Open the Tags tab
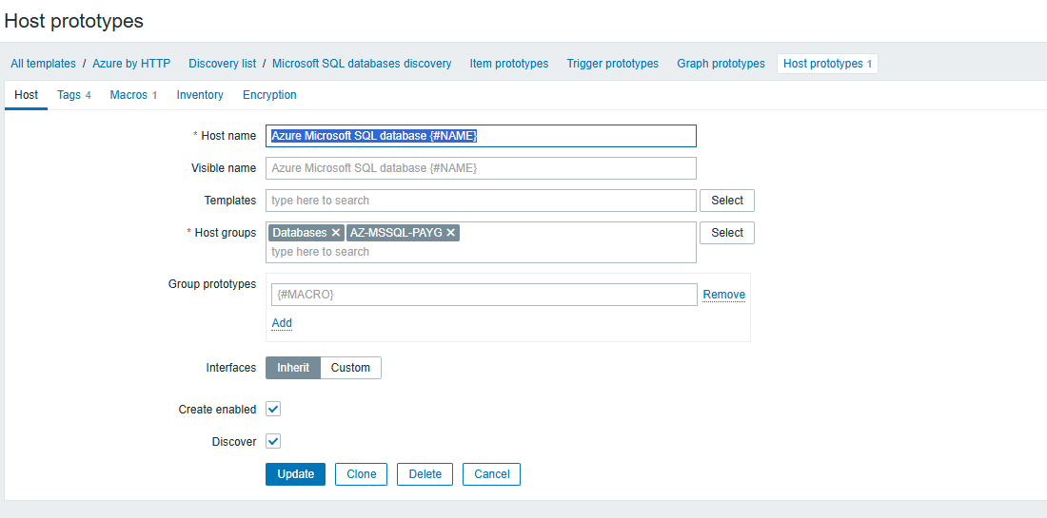 tap(73, 95)
